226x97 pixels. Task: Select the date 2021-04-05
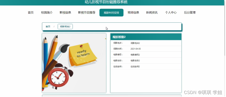(x=136, y=49)
